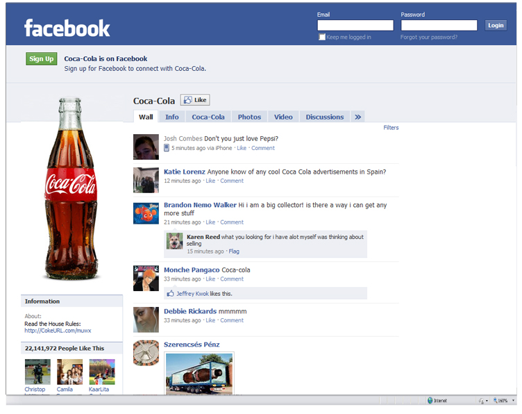
Task: Click Christop name under fan photo
Action: 35,389
